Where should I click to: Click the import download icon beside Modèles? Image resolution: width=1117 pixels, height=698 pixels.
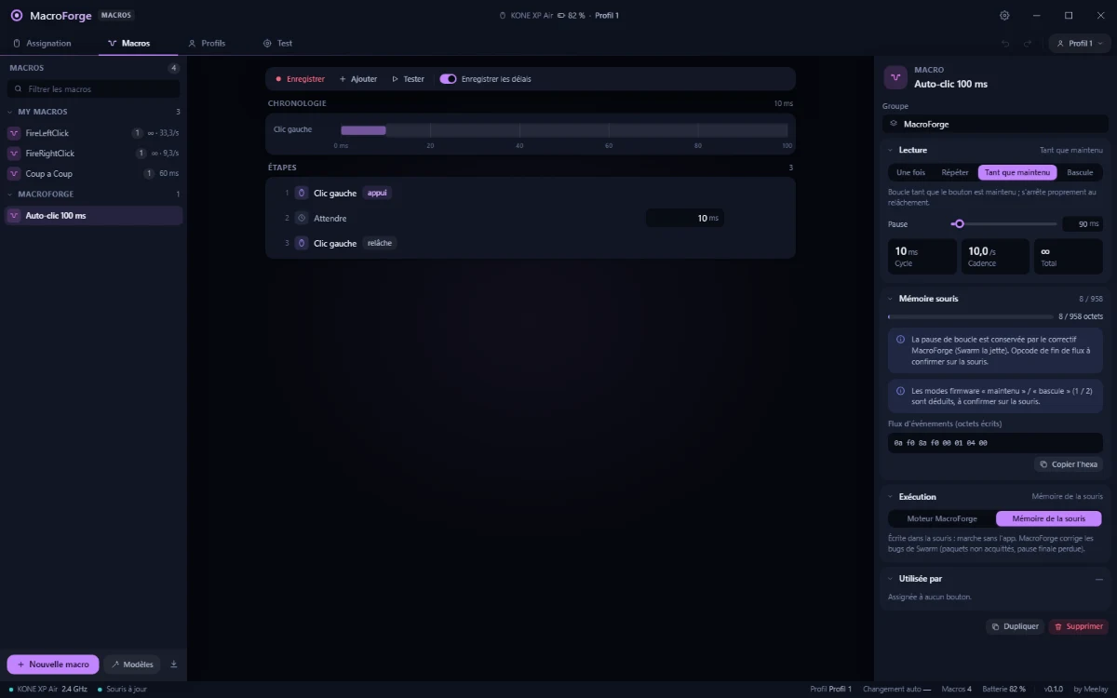pos(174,664)
